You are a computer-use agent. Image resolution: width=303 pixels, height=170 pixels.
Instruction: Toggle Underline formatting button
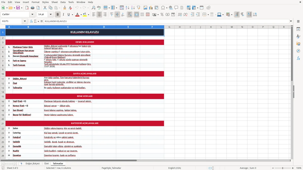tap(69, 15)
